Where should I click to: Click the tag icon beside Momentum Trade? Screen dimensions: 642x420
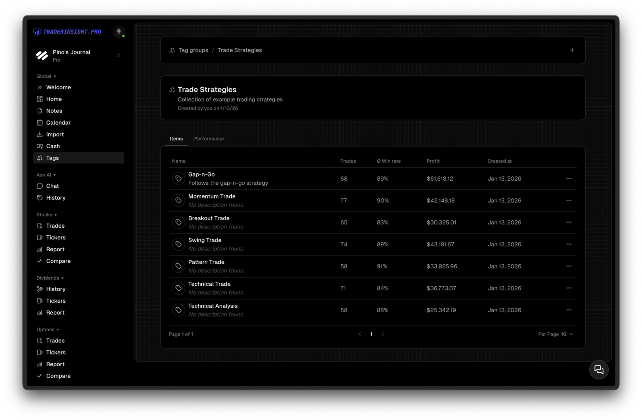[179, 200]
